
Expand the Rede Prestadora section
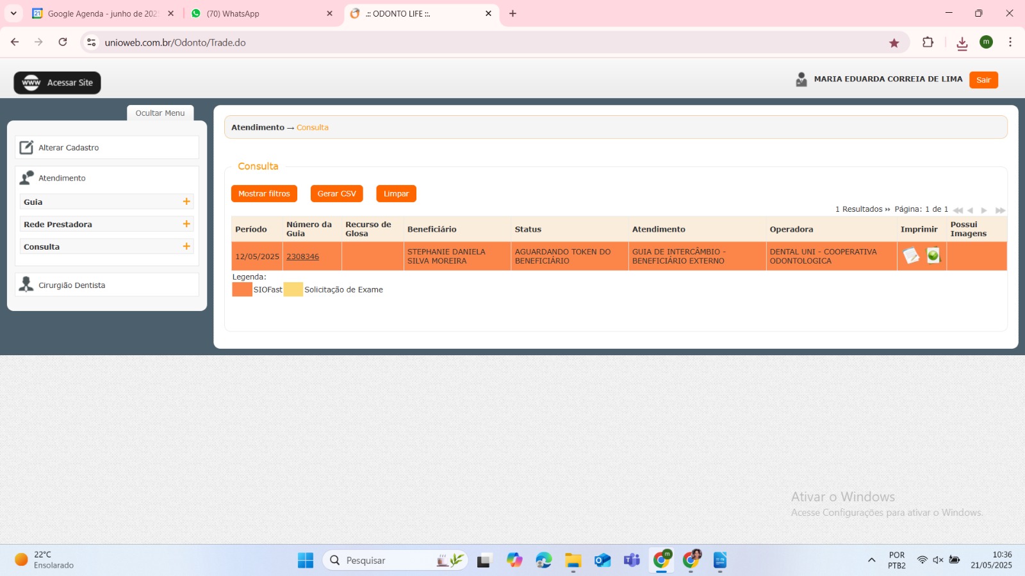coord(186,224)
